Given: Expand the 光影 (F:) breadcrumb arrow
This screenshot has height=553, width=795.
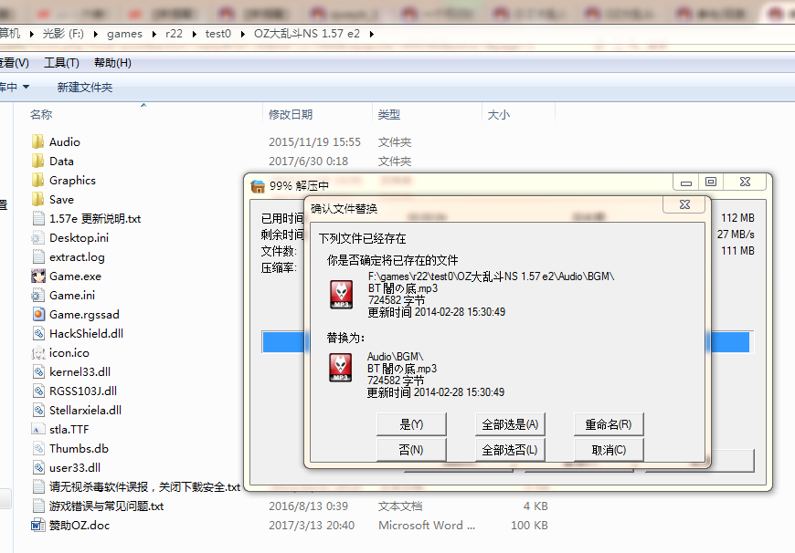Looking at the screenshot, I should coord(96,34).
